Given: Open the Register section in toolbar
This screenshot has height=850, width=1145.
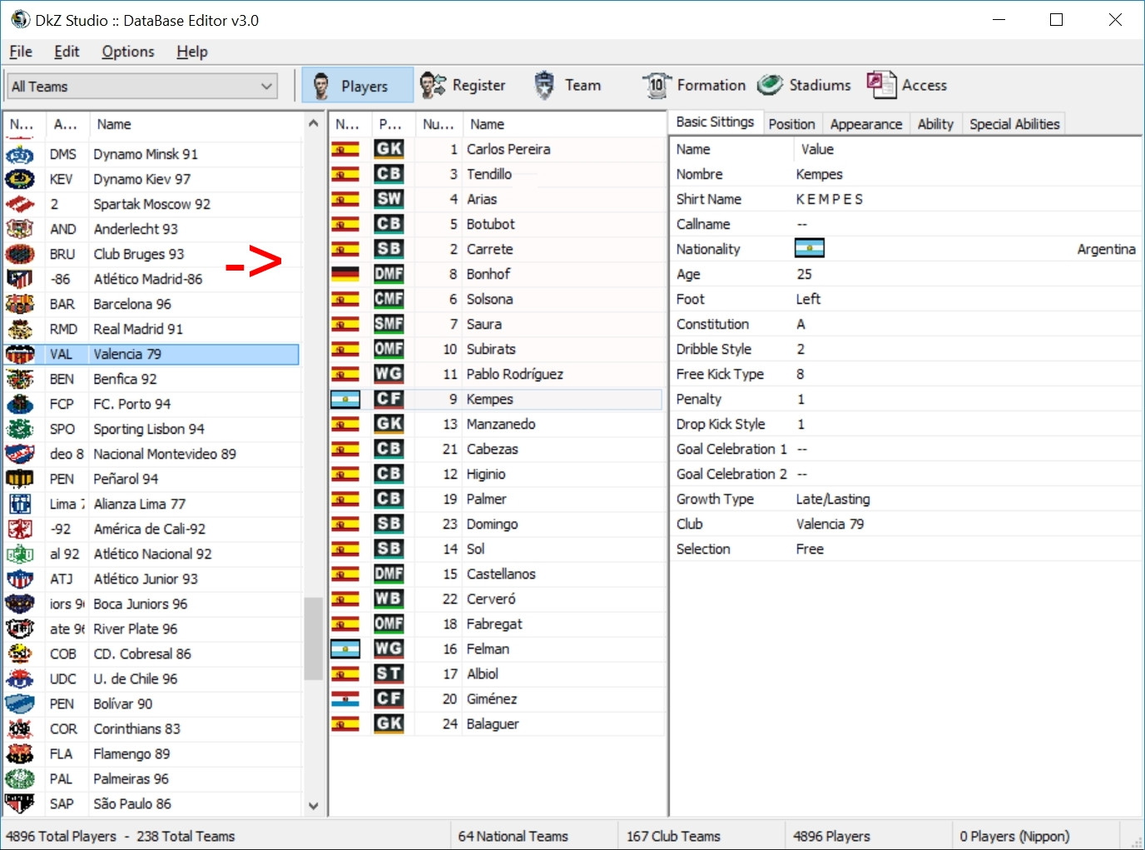Looking at the screenshot, I should point(463,85).
